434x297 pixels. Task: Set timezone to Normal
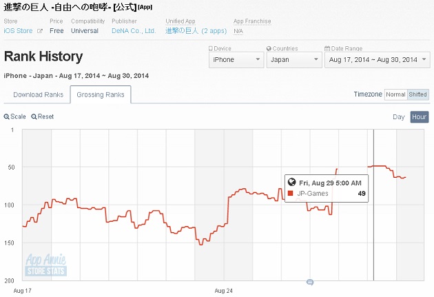395,94
